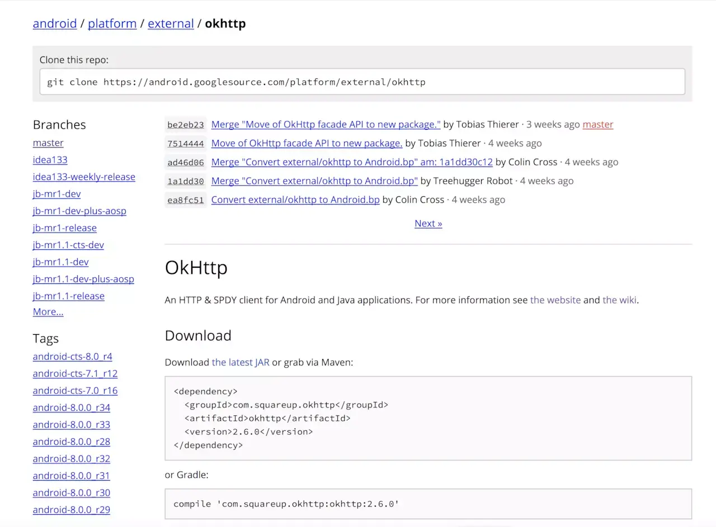716x527 pixels.
Task: Select the idea133-weekly-release branch
Action: click(84, 177)
